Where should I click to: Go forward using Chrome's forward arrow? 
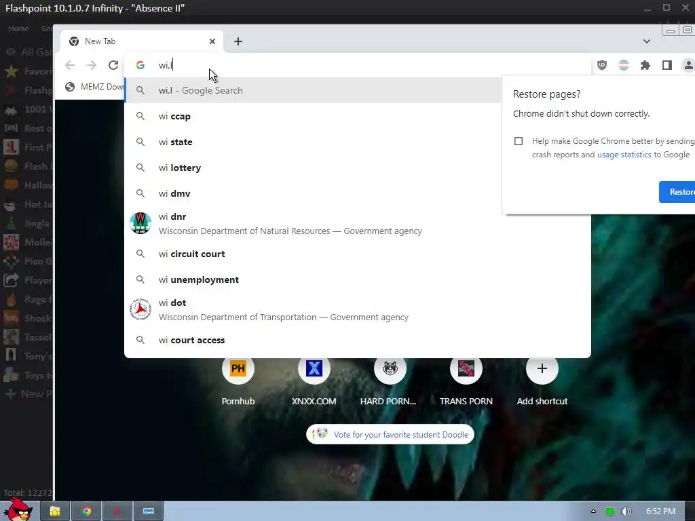[x=92, y=65]
